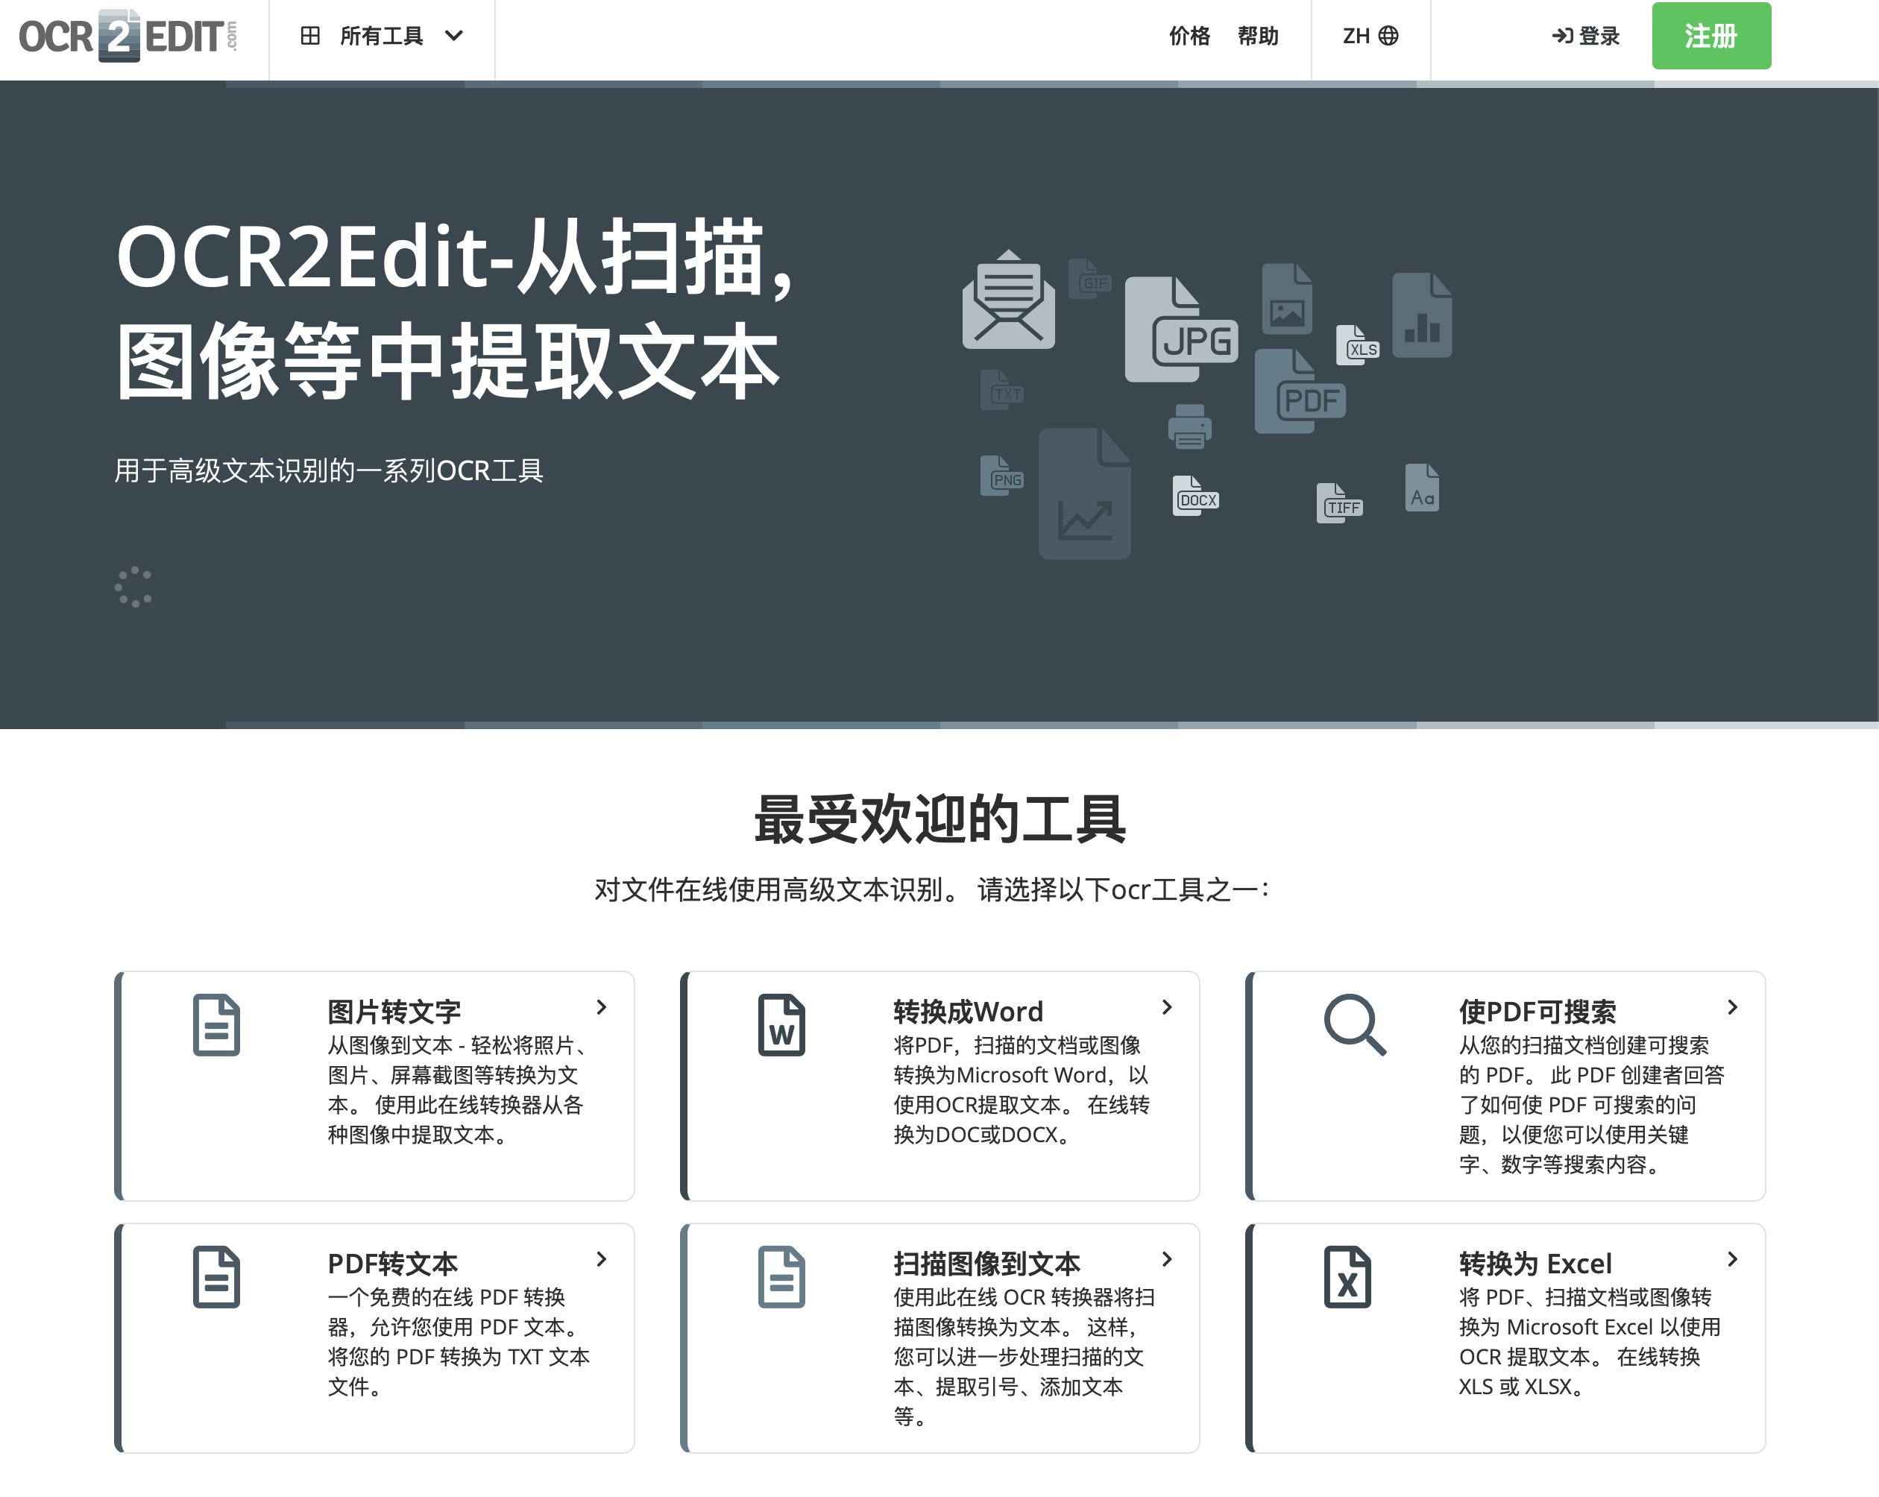Open the 价格 menu item

tap(1189, 36)
